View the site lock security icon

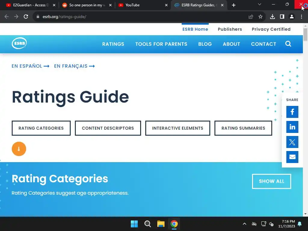[x=38, y=17]
